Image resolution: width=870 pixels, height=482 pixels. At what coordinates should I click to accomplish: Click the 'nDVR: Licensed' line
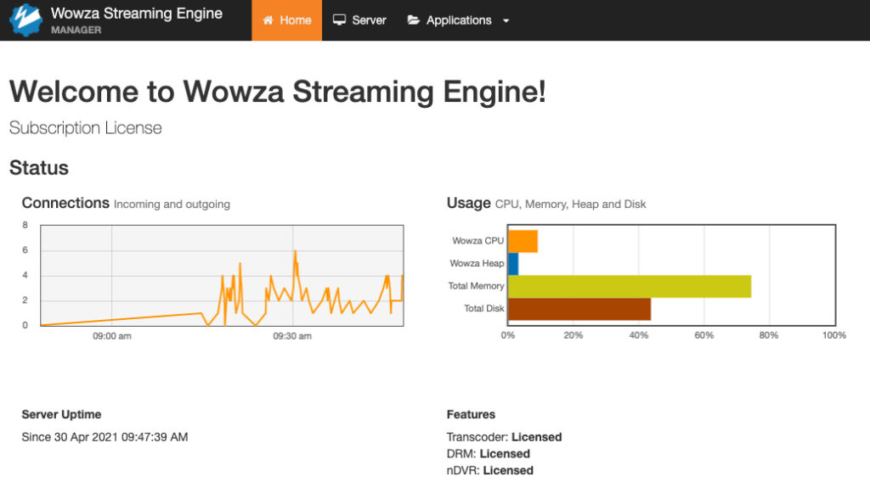(490, 470)
